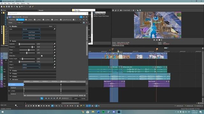Click Go to Start in transport bar
Viewport: 204px width, 114px height.
click(41, 106)
